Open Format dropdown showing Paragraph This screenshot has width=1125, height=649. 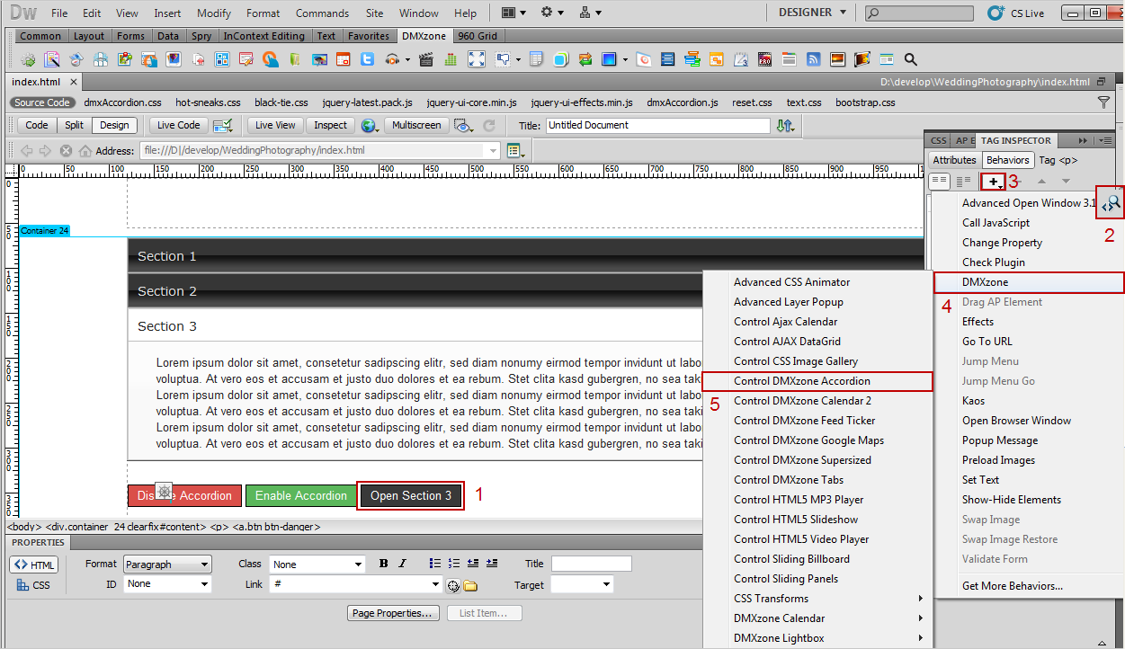pos(166,565)
